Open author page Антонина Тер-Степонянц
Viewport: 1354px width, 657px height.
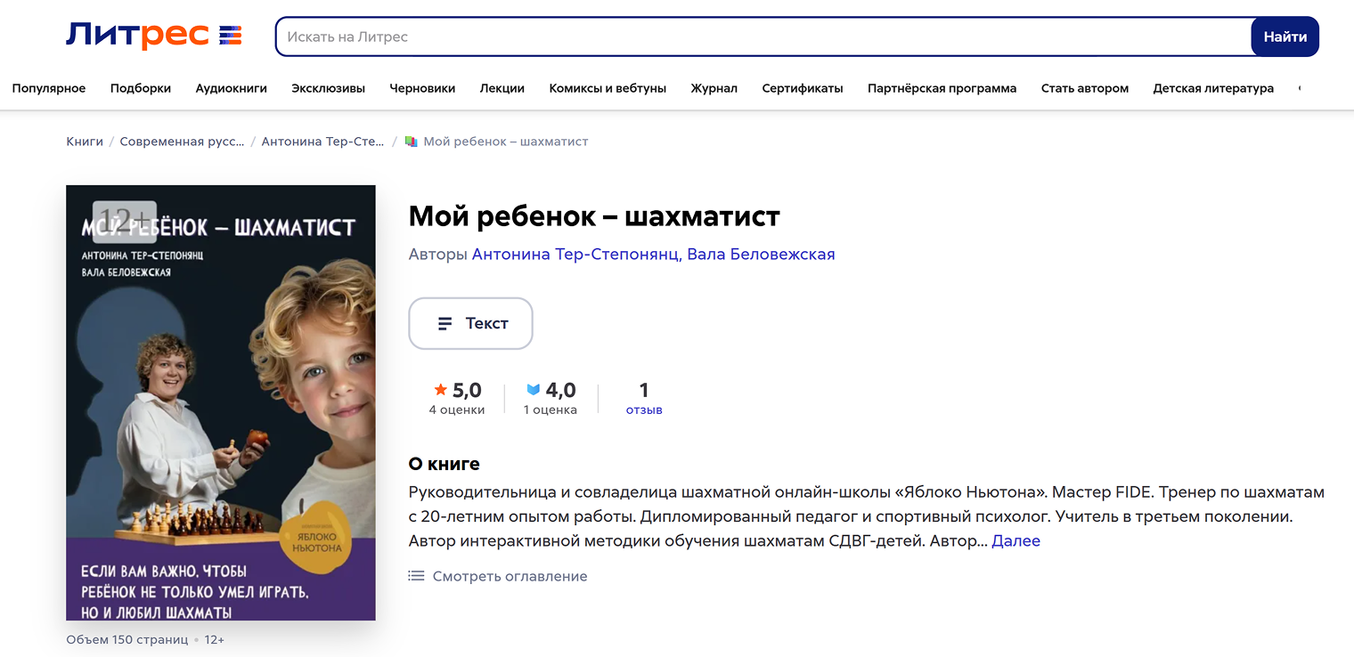pyautogui.click(x=574, y=254)
